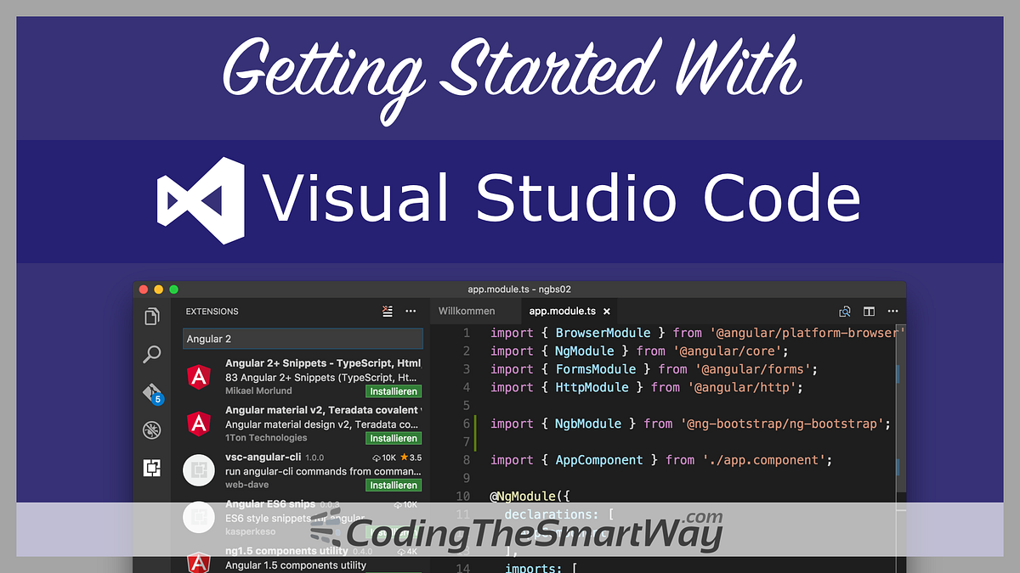Open the editor more actions ellipsis menu

[x=892, y=311]
